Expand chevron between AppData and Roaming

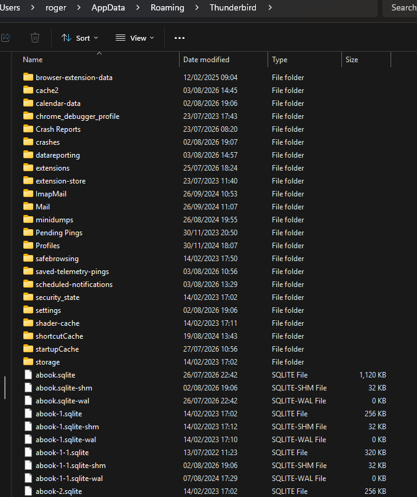click(x=138, y=7)
